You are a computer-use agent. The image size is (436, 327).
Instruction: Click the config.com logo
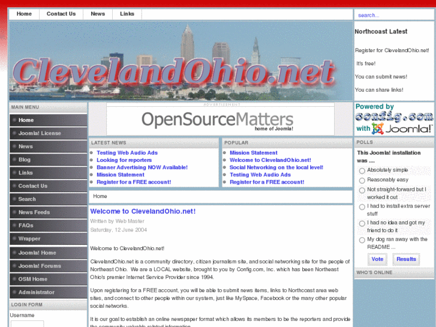point(394,117)
